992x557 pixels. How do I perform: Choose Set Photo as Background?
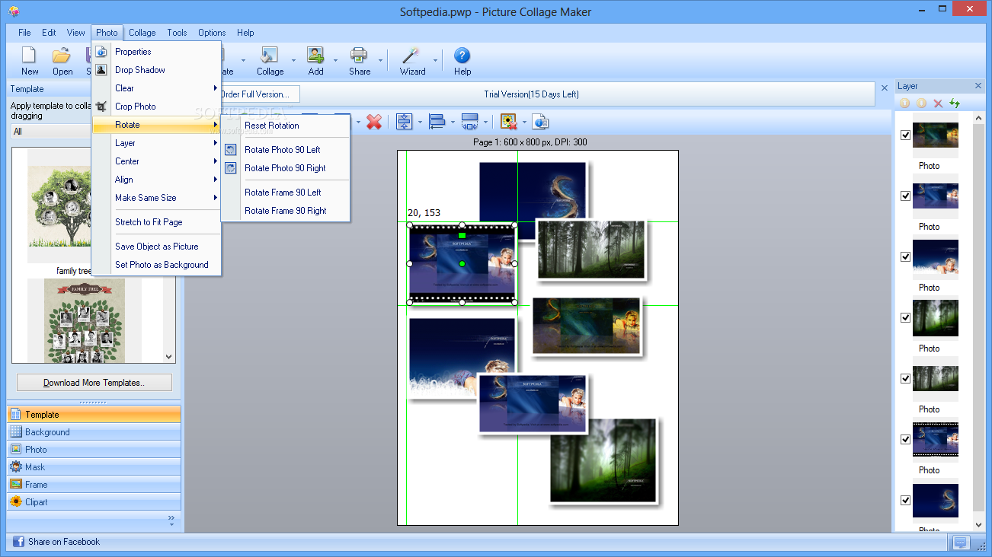[x=156, y=265]
